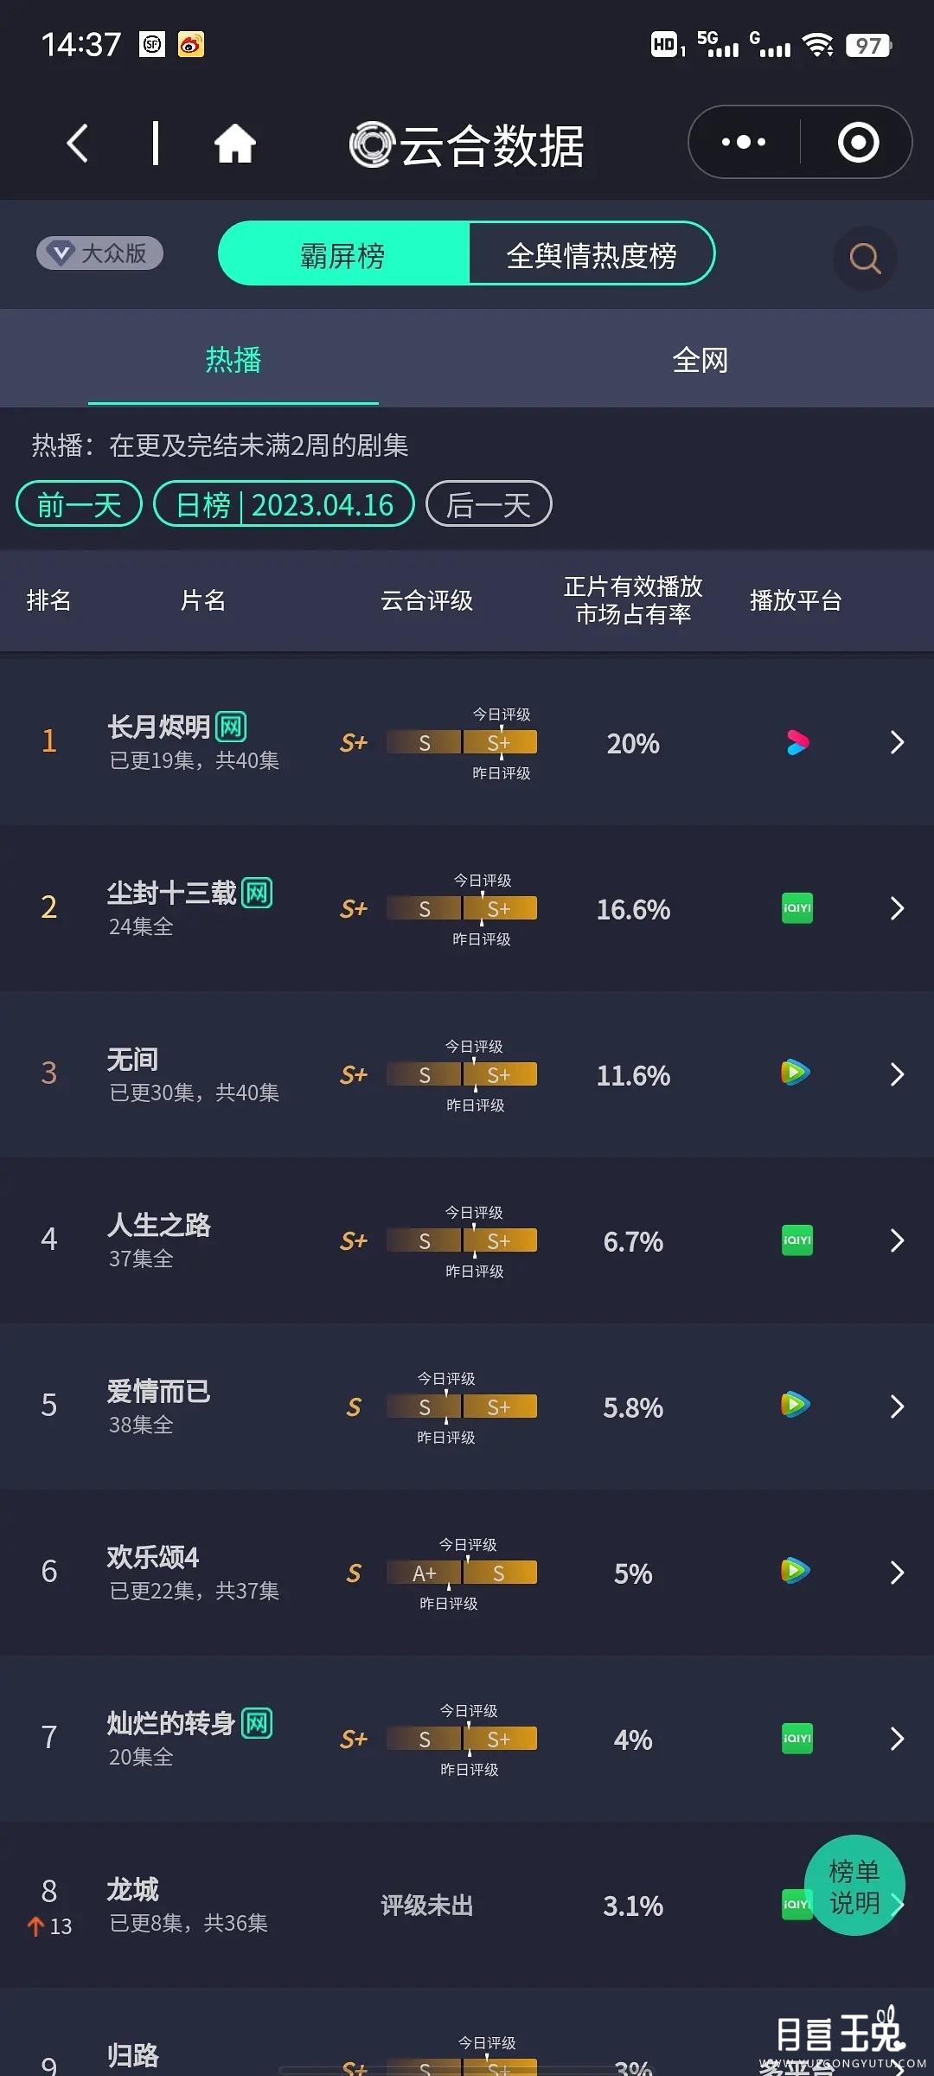
Task: Switch to 霸屏榜 ranking toggle
Action: [343, 254]
